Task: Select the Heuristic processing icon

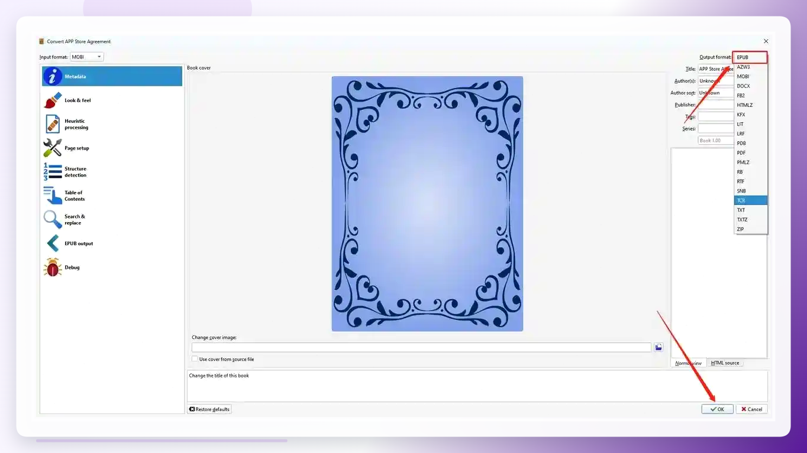Action: click(x=53, y=124)
